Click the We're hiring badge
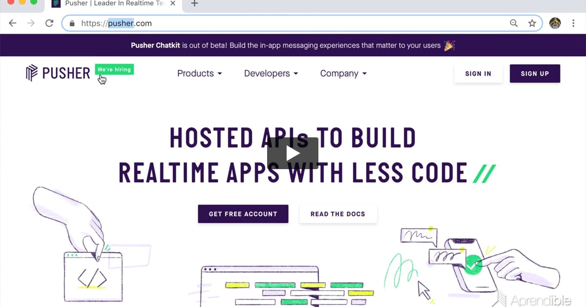The image size is (586, 307). point(114,69)
